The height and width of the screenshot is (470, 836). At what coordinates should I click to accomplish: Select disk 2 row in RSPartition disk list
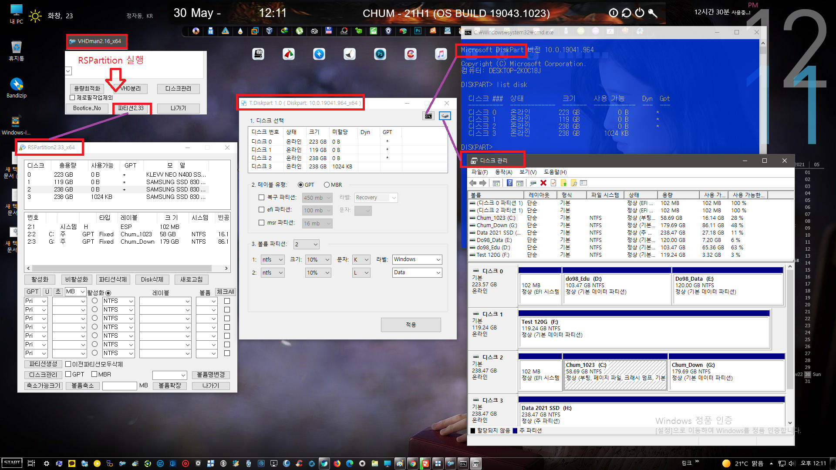coord(117,190)
